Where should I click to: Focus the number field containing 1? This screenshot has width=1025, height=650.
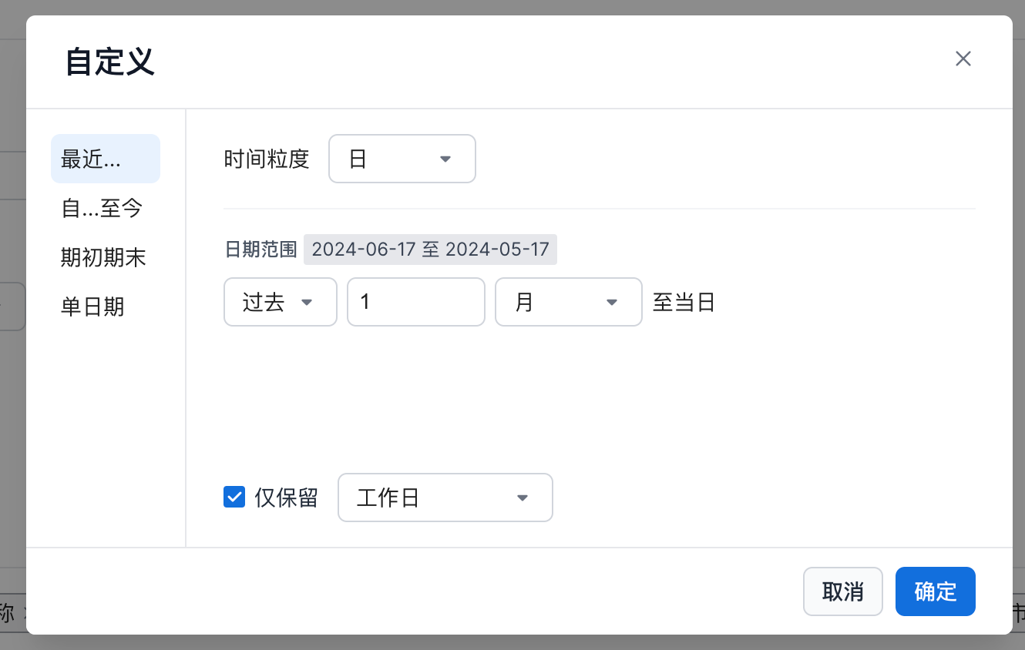[415, 302]
